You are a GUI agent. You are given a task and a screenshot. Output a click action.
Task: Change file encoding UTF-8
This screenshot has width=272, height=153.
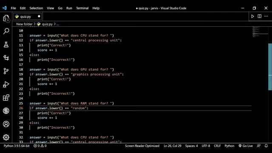(206, 146)
